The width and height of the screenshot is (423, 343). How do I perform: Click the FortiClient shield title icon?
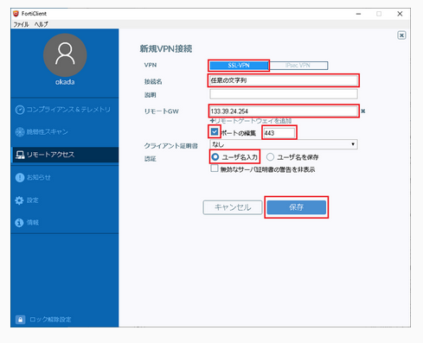pos(16,14)
